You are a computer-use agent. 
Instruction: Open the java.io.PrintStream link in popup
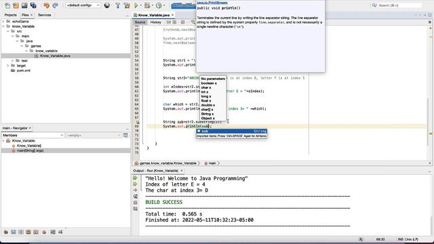coord(212,3)
